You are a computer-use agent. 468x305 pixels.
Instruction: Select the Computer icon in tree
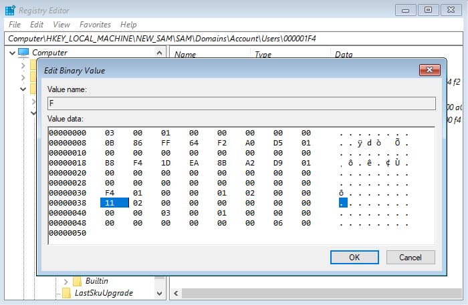point(23,53)
